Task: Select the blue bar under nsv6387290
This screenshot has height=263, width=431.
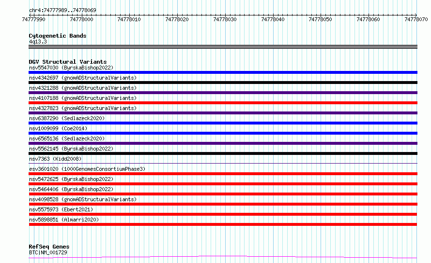Action: 223,123
